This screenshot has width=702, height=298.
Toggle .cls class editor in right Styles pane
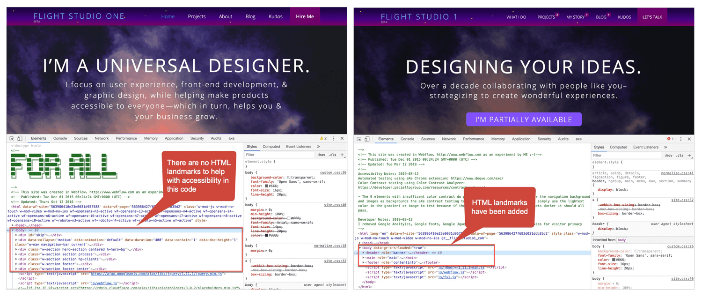pyautogui.click(x=680, y=155)
